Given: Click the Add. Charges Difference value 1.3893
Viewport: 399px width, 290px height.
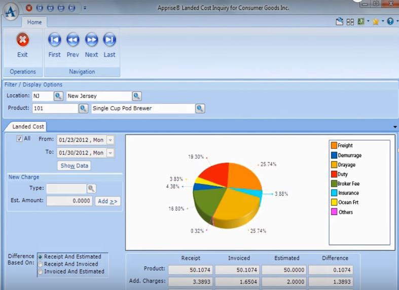Looking at the screenshot, I should (331, 281).
